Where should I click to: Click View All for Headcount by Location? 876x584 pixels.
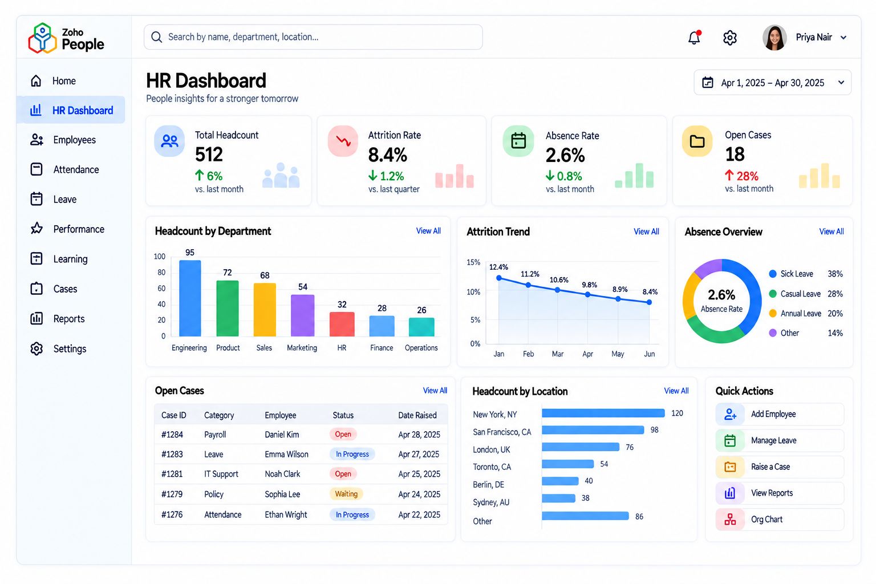click(x=676, y=391)
